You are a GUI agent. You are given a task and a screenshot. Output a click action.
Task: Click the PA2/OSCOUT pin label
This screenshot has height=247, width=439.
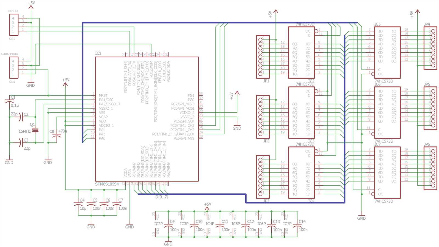coord(109,104)
